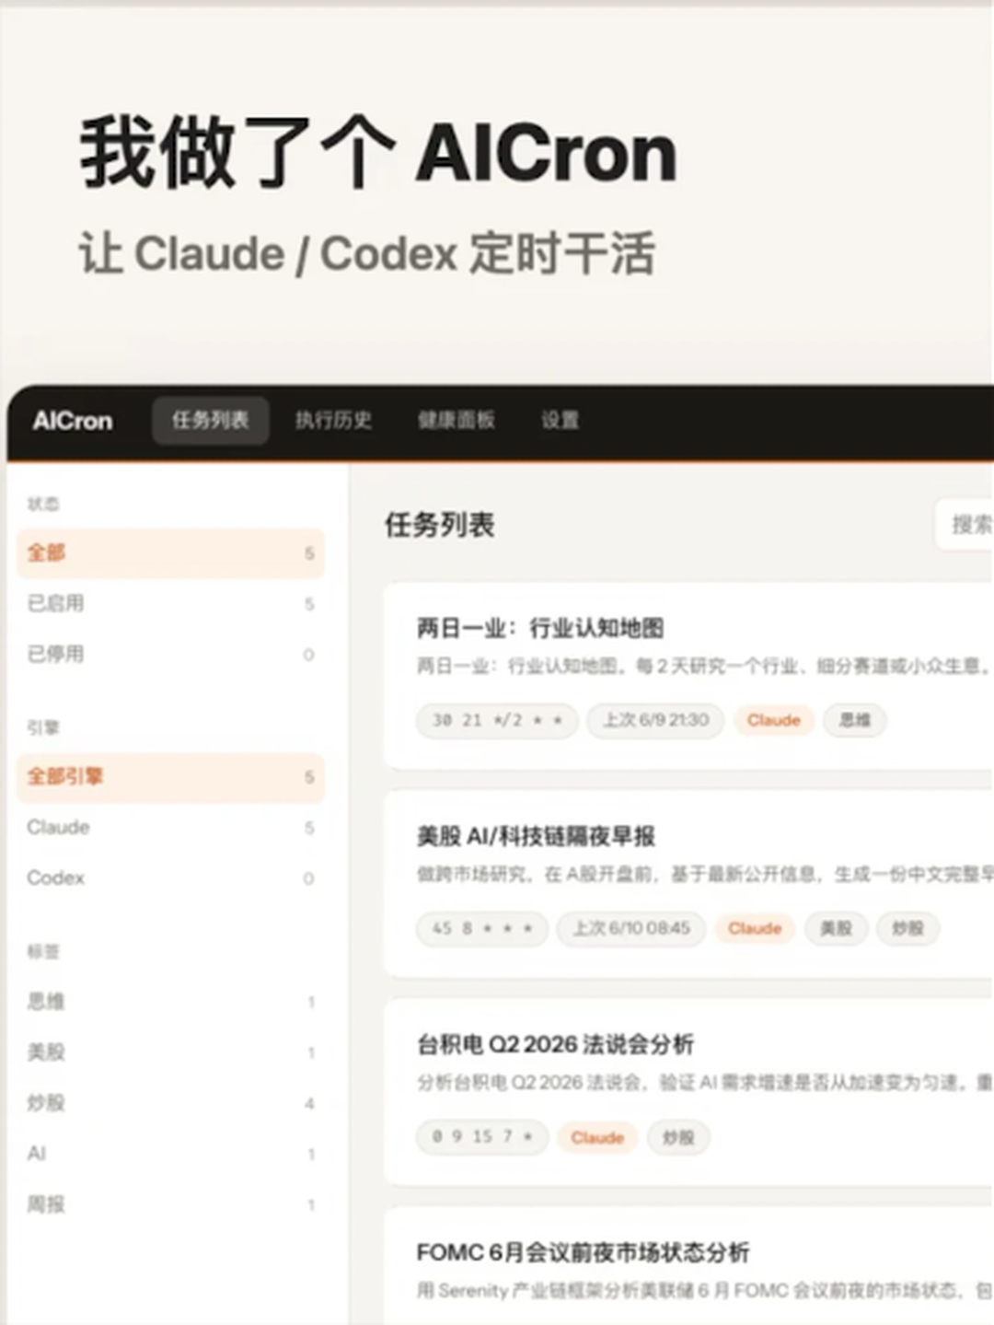The width and height of the screenshot is (994, 1325).
Task: Click the 引擎 section label
Action: tap(43, 727)
